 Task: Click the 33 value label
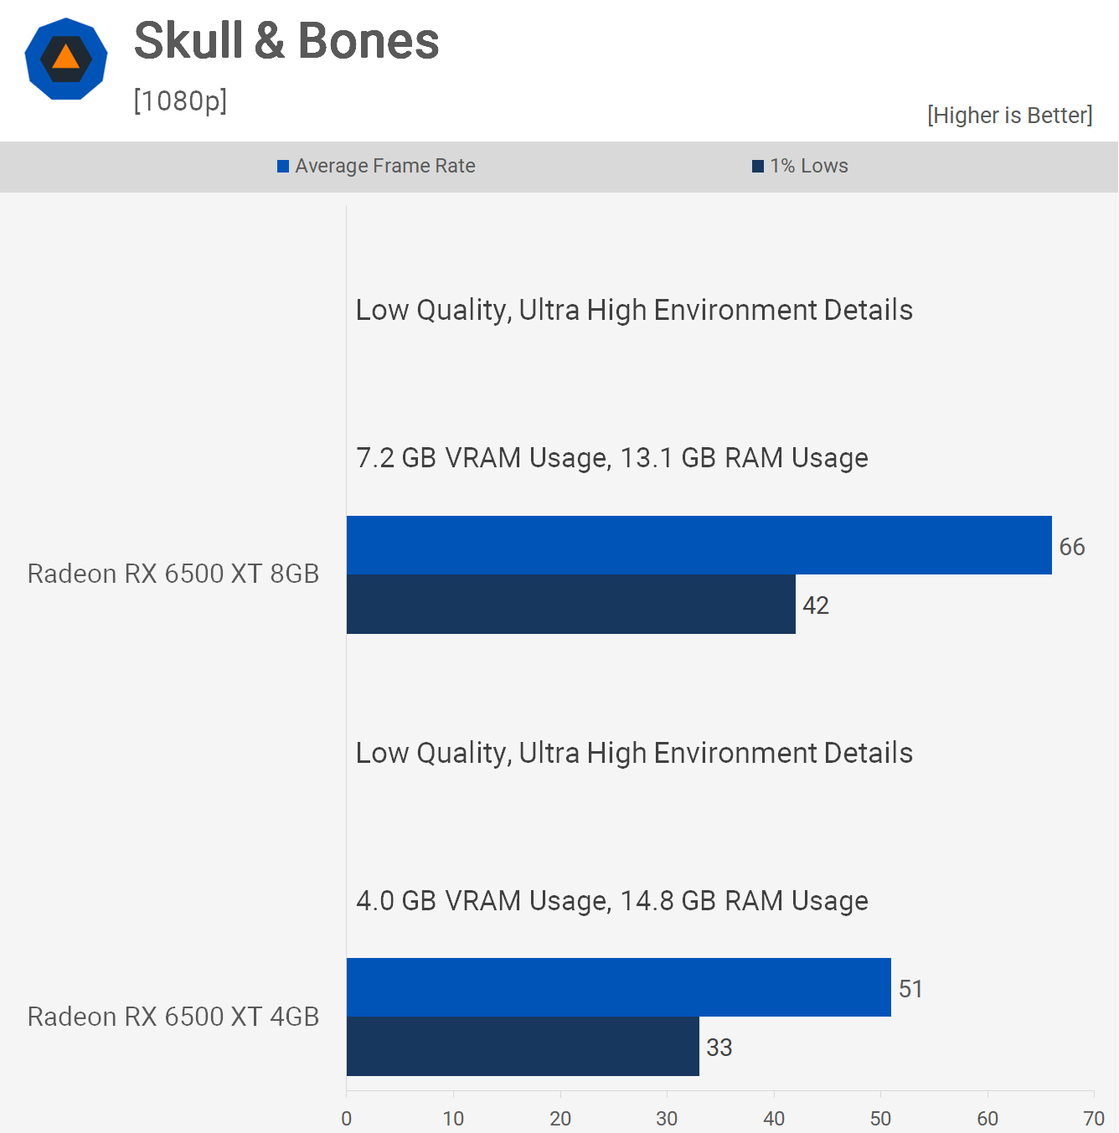(x=719, y=1048)
